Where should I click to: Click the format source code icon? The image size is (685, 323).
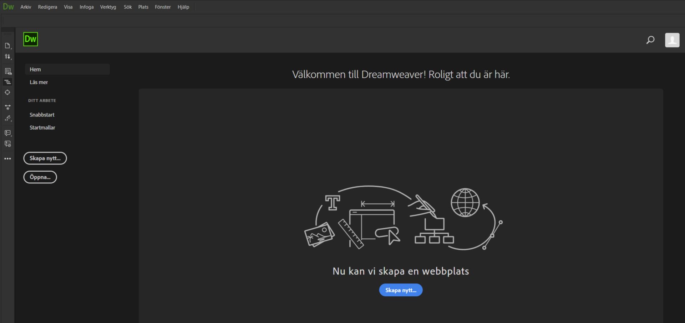7,118
